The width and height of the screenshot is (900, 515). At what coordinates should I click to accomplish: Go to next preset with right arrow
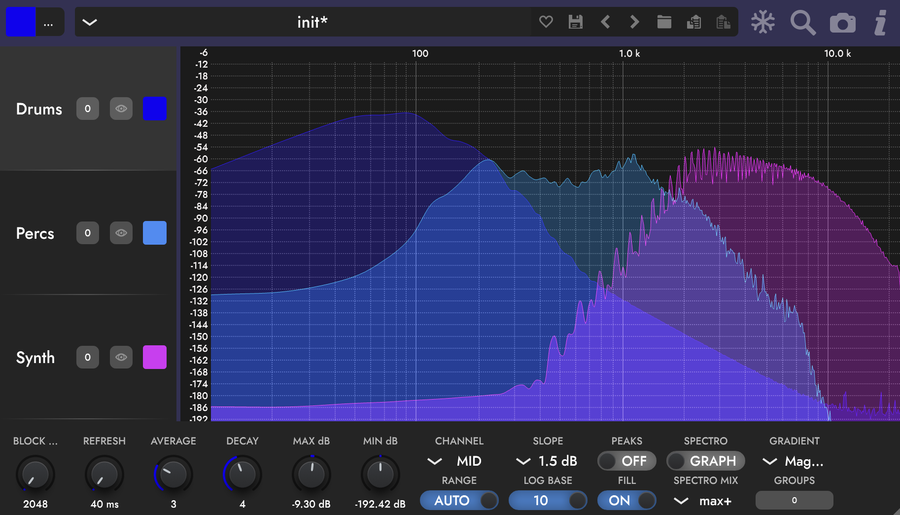click(x=634, y=22)
